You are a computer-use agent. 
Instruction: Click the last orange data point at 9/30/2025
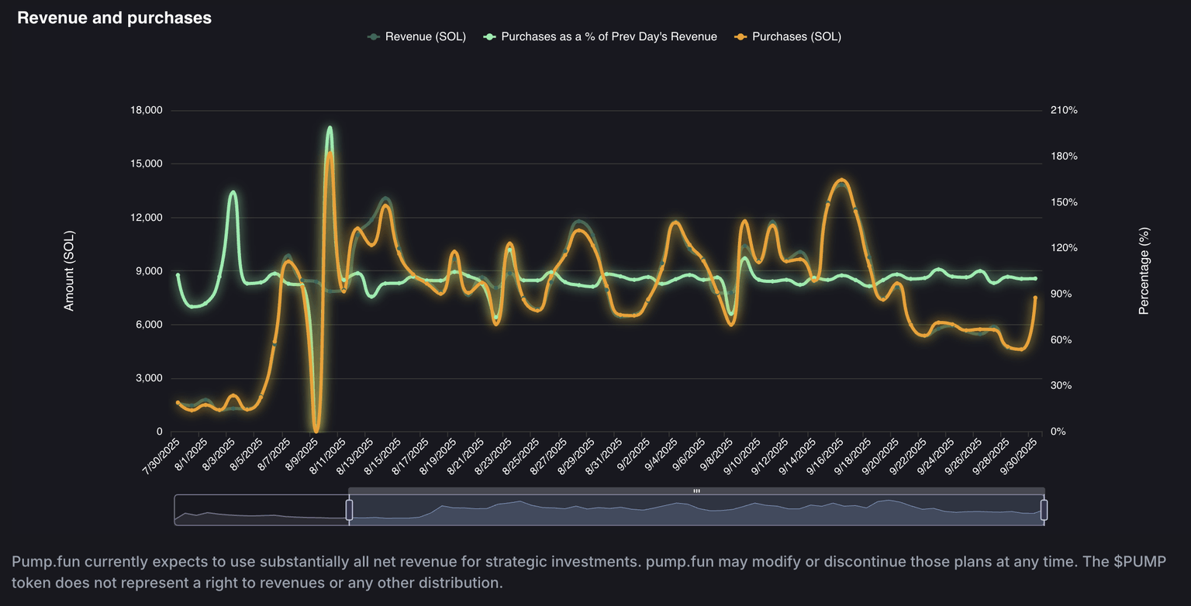tap(1035, 298)
